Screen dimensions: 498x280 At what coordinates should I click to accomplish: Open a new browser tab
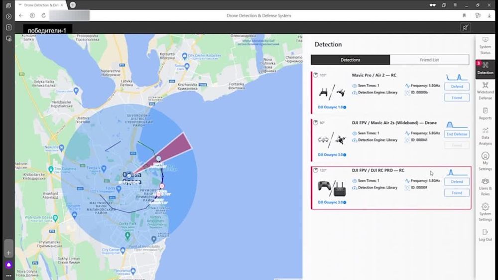pyautogui.click(x=73, y=4)
